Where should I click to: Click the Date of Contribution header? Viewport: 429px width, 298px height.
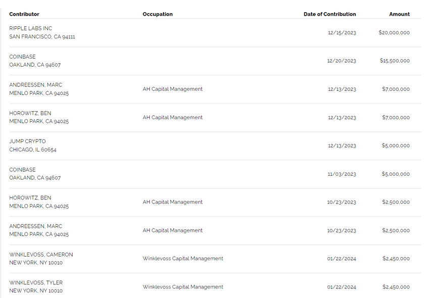(x=330, y=14)
